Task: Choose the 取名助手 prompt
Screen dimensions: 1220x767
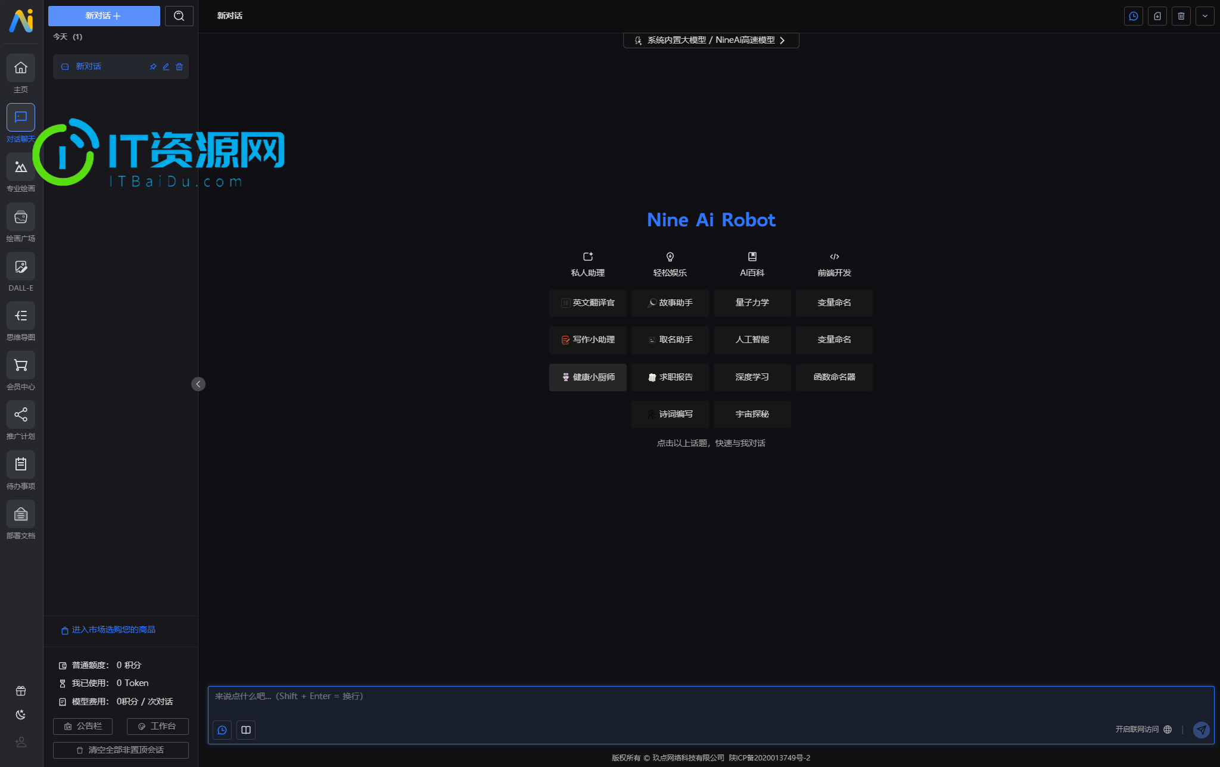Action: point(670,340)
